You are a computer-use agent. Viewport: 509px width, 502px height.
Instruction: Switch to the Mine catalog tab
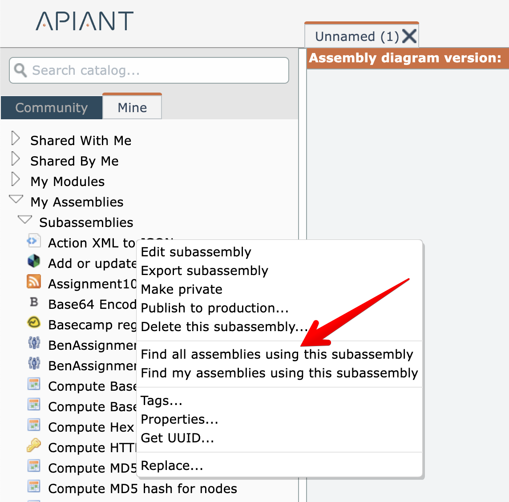pos(132,108)
